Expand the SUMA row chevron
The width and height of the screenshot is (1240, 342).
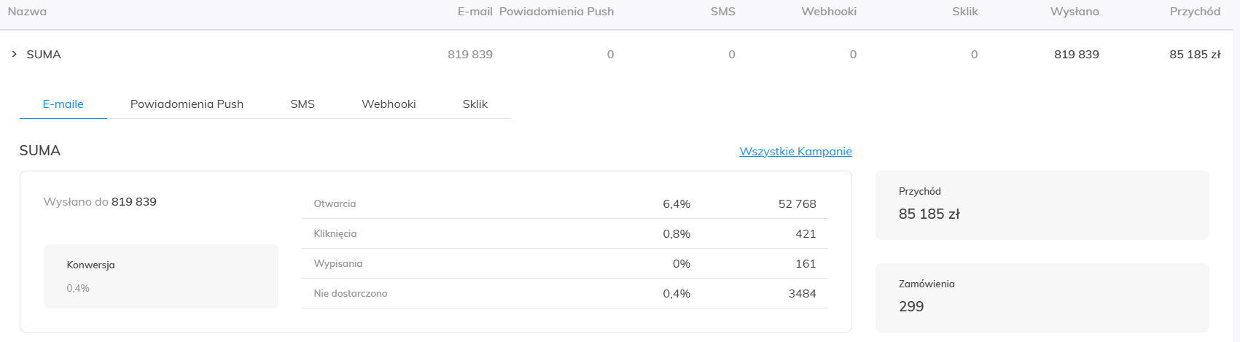coord(14,55)
